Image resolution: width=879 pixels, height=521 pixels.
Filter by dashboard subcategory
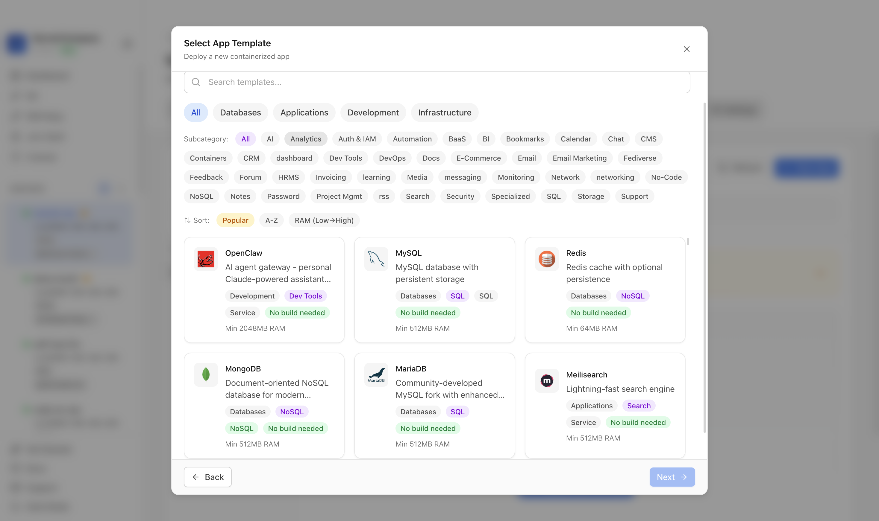pyautogui.click(x=294, y=158)
